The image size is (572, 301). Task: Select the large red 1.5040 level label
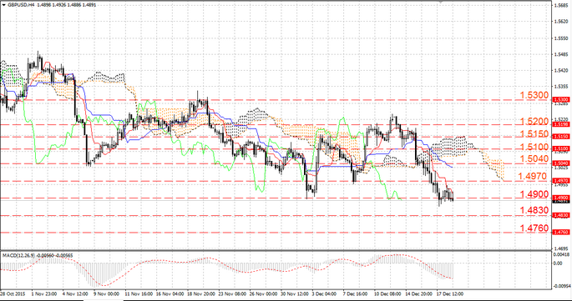[x=534, y=158]
